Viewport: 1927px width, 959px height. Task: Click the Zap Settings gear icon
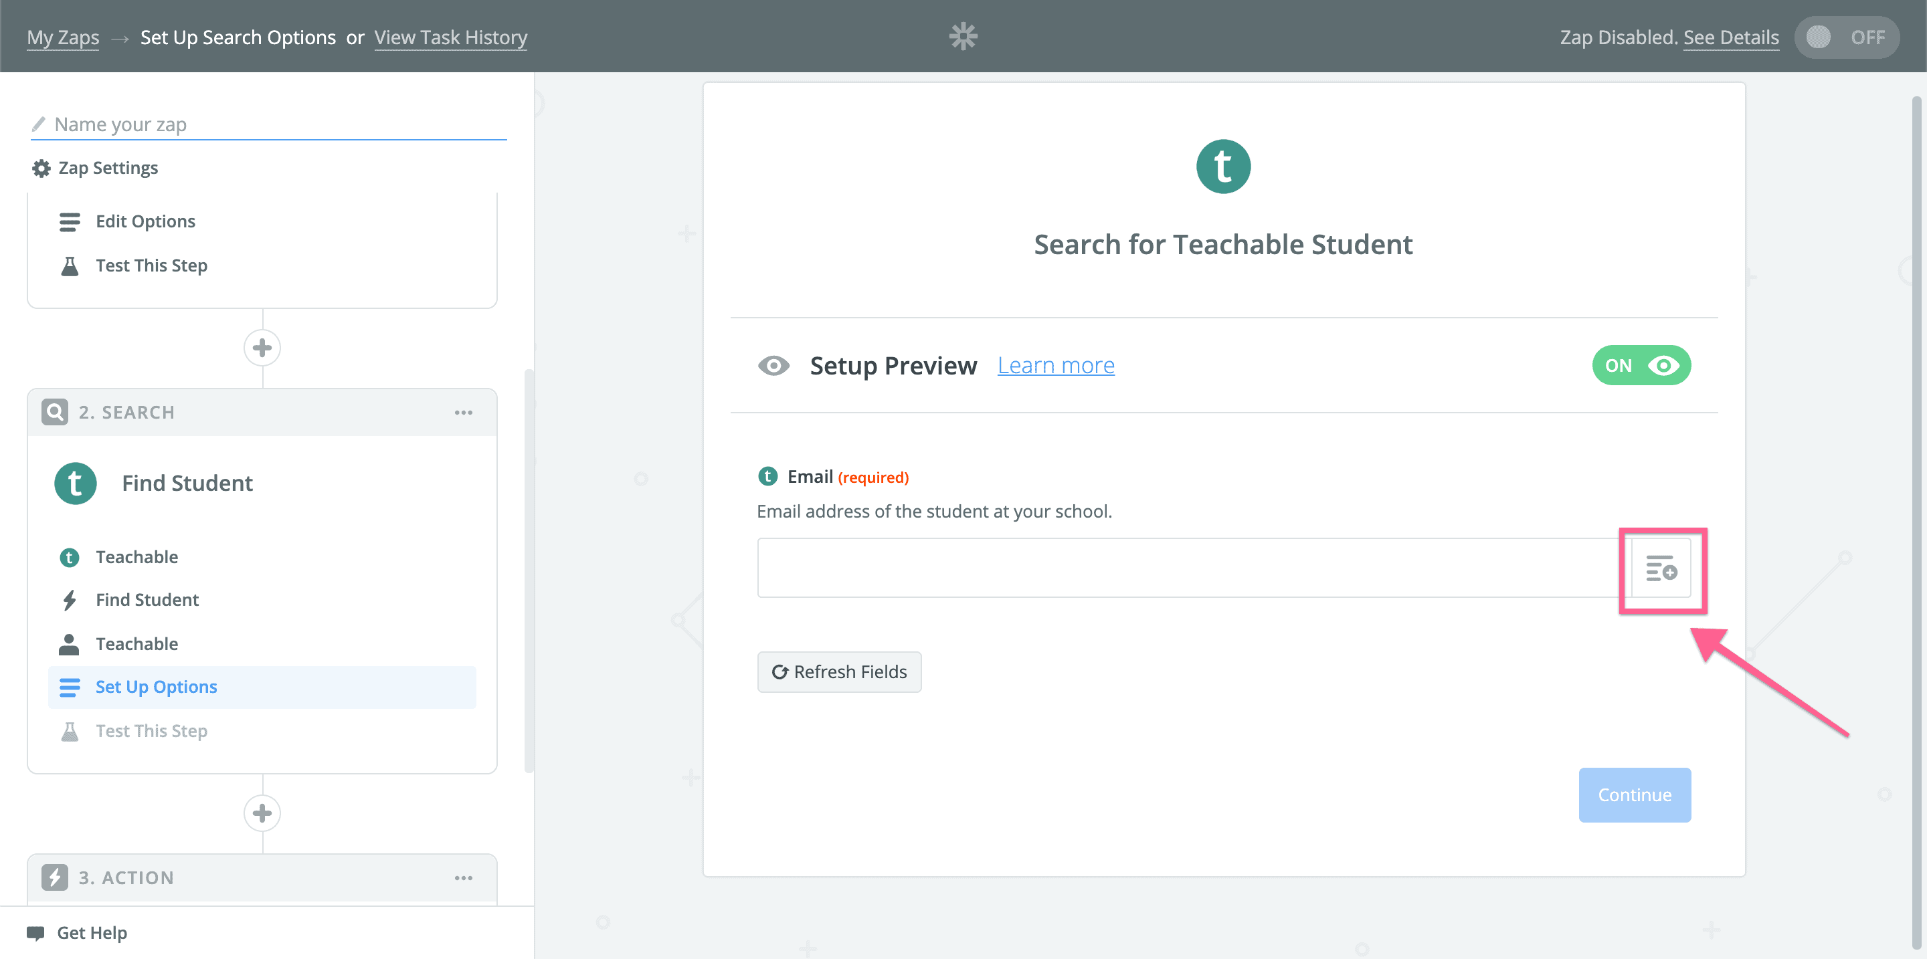pyautogui.click(x=41, y=168)
